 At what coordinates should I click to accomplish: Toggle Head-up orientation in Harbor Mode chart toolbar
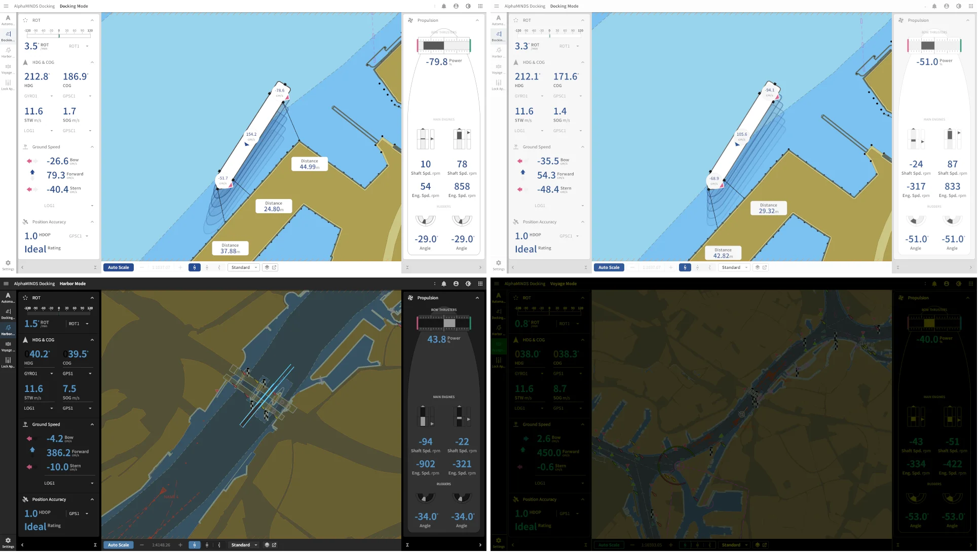point(207,545)
